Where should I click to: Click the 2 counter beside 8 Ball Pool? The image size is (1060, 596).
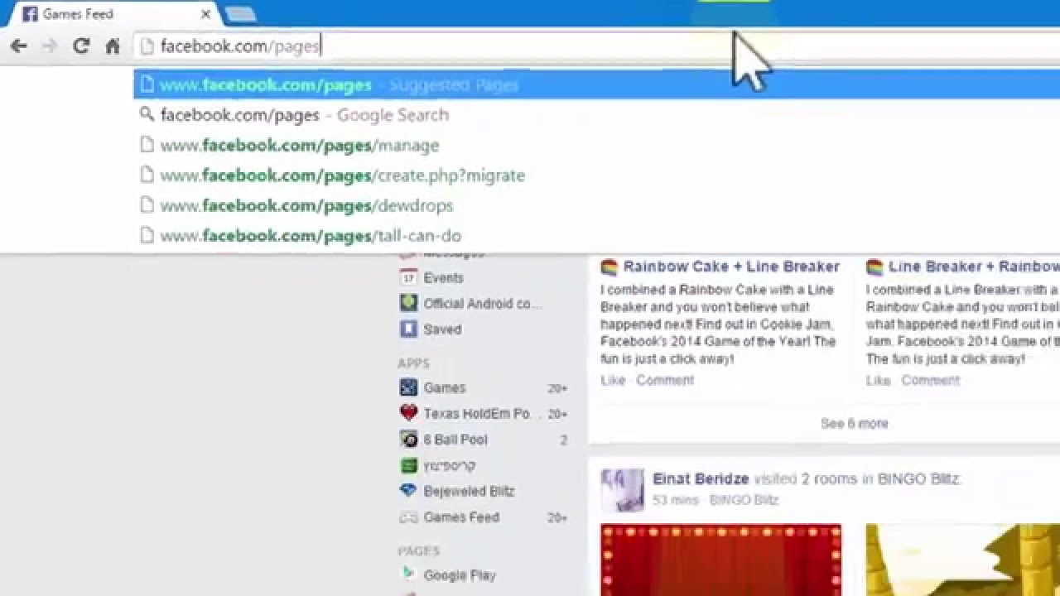(564, 440)
